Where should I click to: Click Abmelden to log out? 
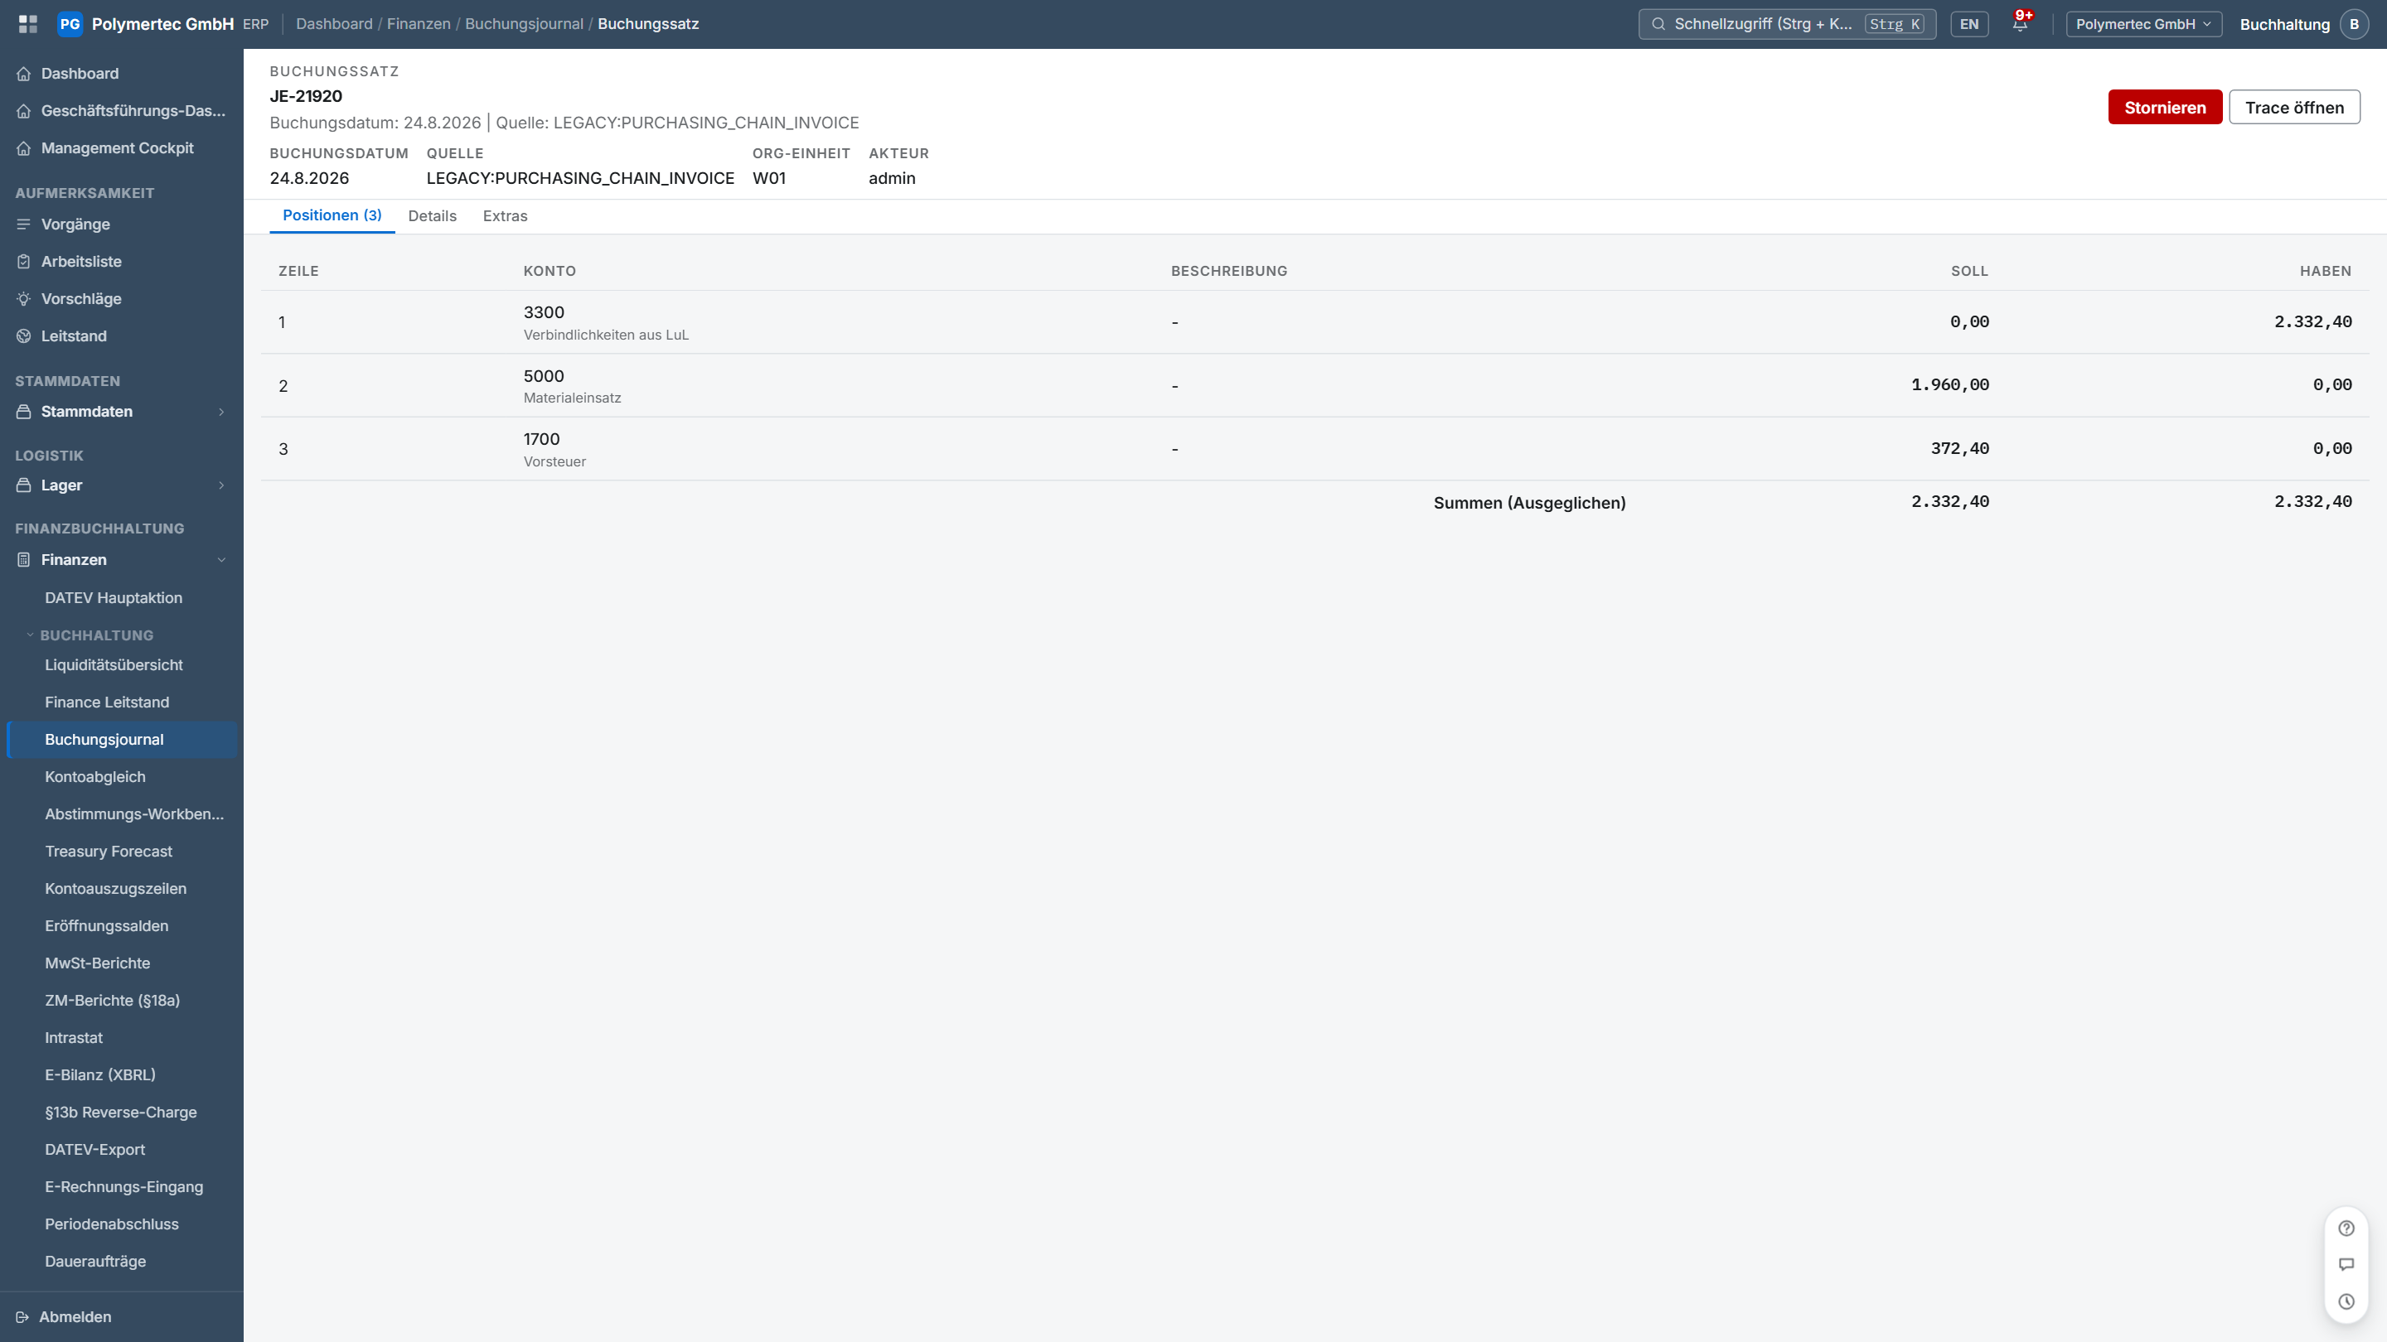(75, 1317)
